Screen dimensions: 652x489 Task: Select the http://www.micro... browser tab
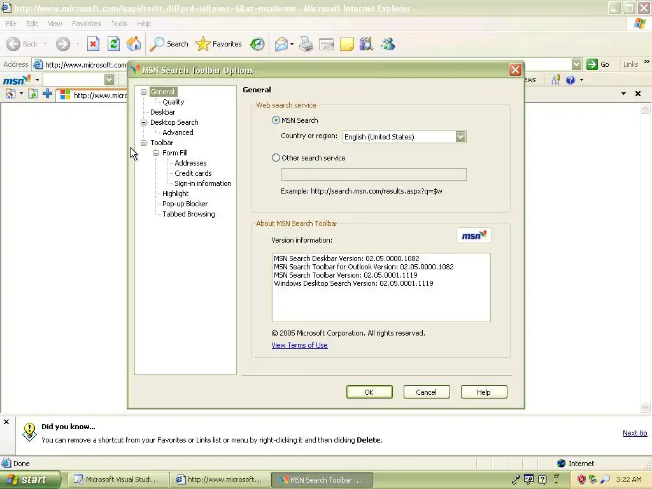point(92,96)
